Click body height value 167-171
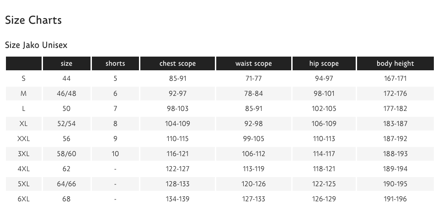 [395, 79]
